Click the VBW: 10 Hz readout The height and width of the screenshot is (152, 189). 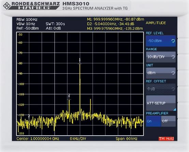click(x=26, y=24)
